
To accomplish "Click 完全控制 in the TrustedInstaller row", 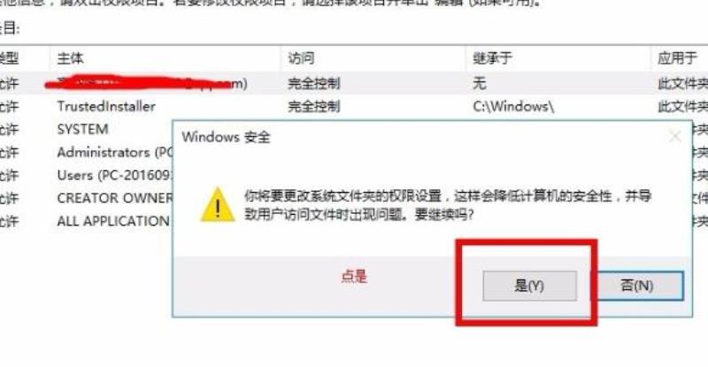I will (314, 106).
